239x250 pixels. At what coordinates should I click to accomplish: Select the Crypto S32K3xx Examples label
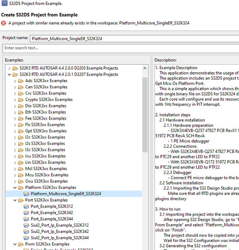click(49, 100)
